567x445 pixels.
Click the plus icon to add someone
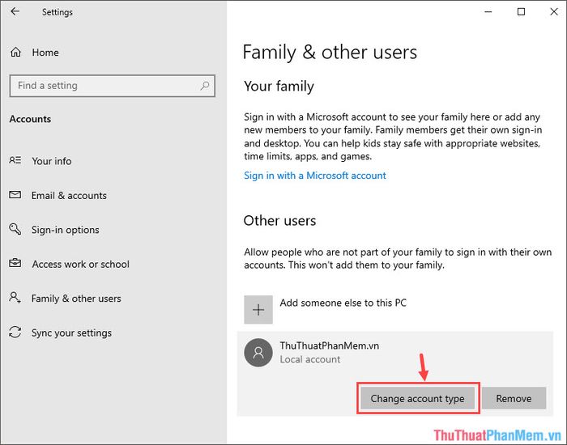point(258,310)
